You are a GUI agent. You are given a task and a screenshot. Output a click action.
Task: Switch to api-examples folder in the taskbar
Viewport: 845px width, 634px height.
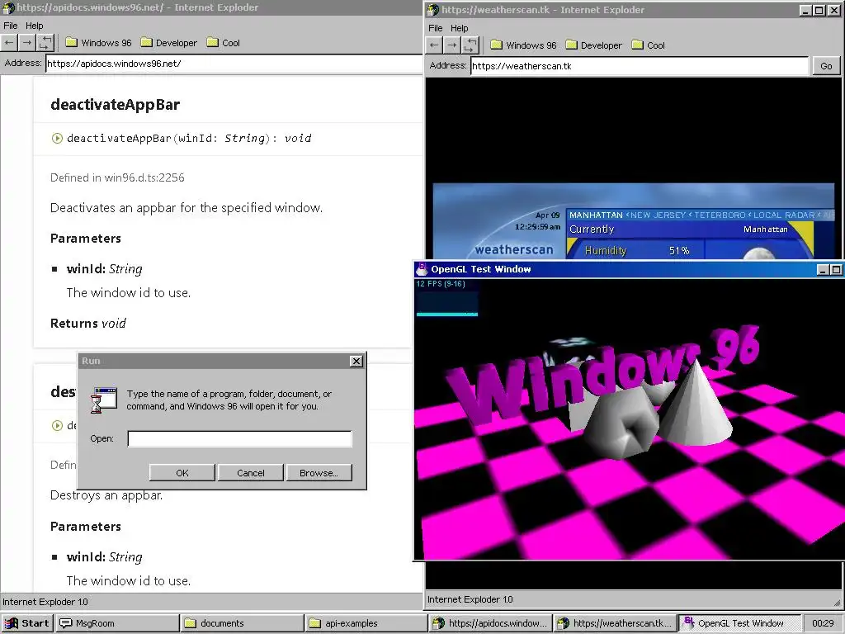point(366,623)
